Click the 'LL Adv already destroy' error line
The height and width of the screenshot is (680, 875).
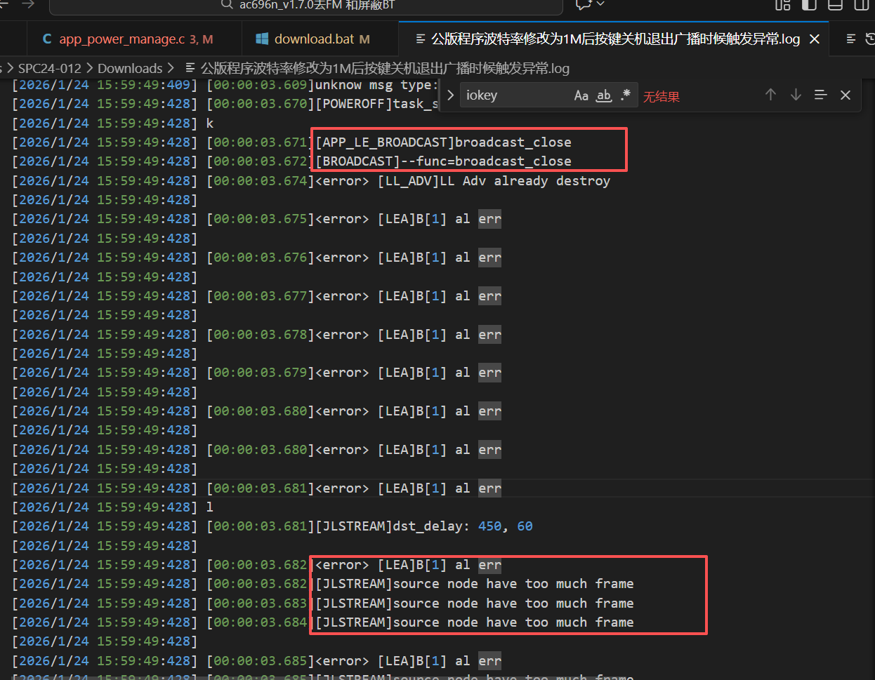[463, 181]
